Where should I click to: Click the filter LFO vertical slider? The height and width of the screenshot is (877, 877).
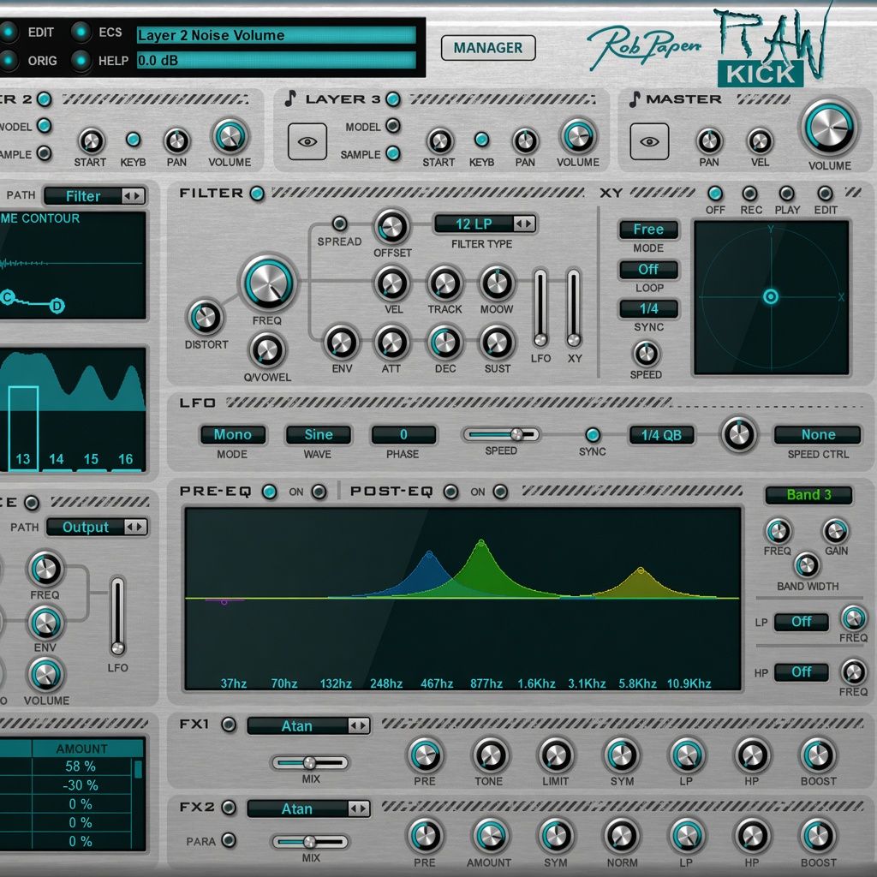point(540,308)
